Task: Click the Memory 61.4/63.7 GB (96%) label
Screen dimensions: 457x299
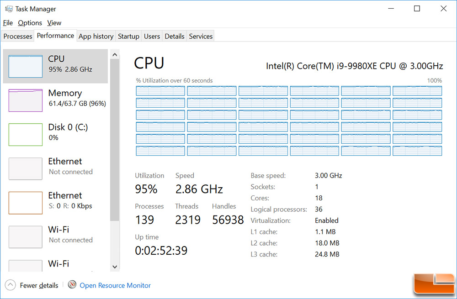Action: (x=77, y=98)
